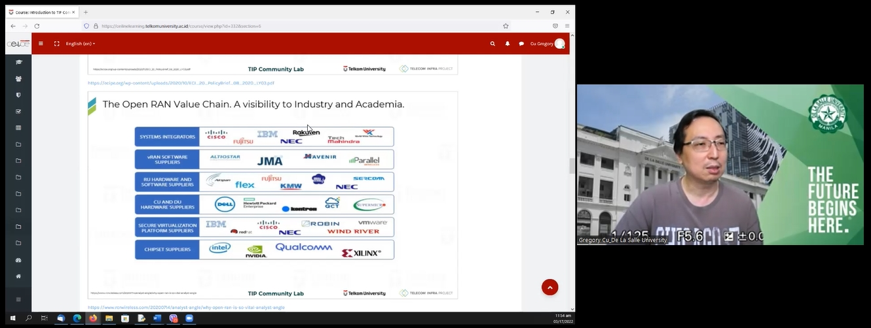871x328 pixels.
Task: Reload the page with the refresh button
Action: (x=37, y=26)
